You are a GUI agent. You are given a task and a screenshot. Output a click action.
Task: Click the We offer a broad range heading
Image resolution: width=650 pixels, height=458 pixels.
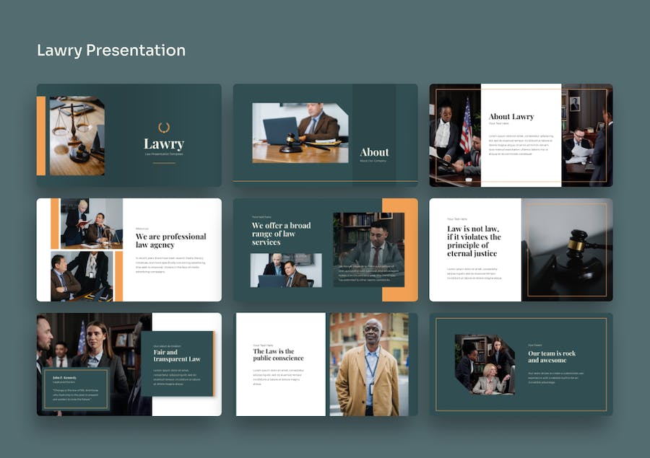(x=281, y=234)
